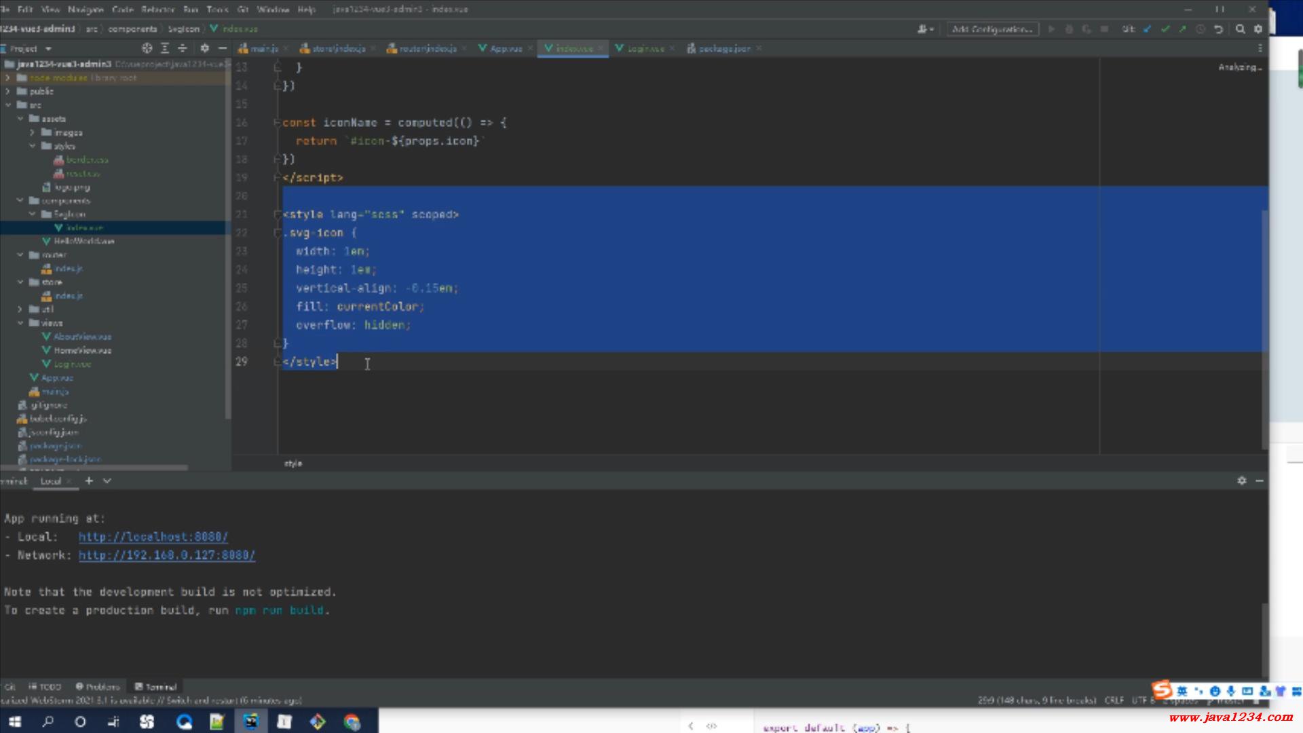Screen dimensions: 1303x733
Task: Open the Problems tool window
Action: click(x=98, y=687)
